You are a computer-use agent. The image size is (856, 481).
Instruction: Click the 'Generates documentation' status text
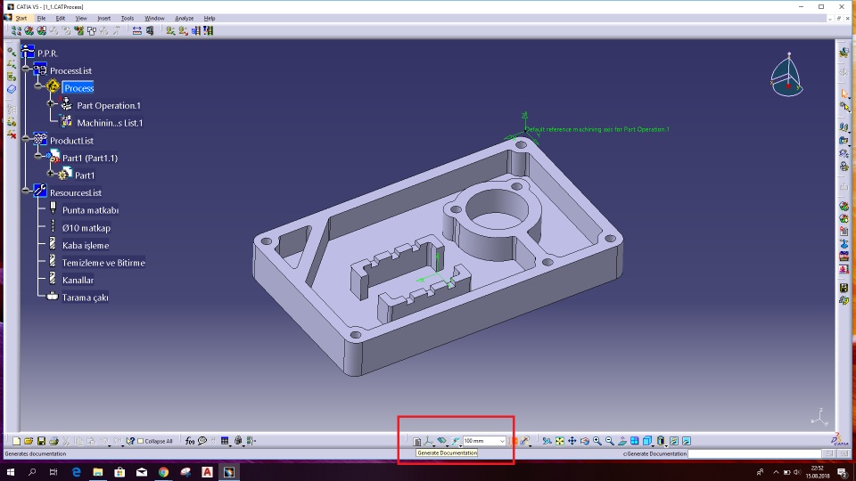pyautogui.click(x=36, y=453)
